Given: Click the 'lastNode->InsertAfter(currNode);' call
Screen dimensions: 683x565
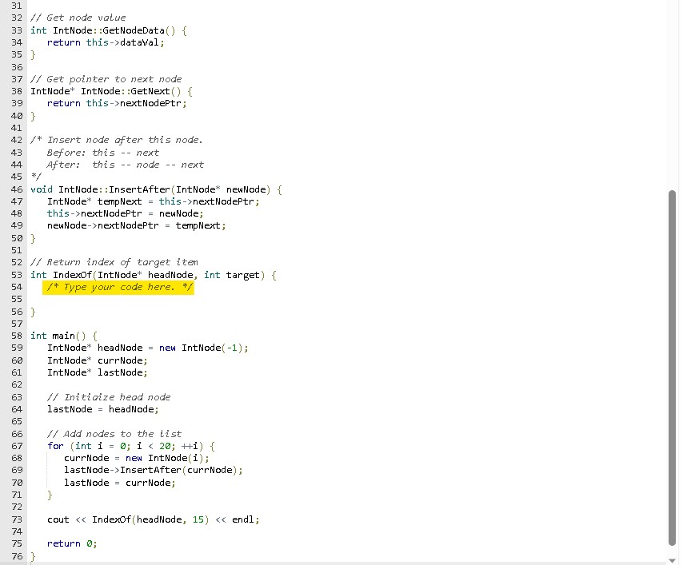Looking at the screenshot, I should coord(152,470).
